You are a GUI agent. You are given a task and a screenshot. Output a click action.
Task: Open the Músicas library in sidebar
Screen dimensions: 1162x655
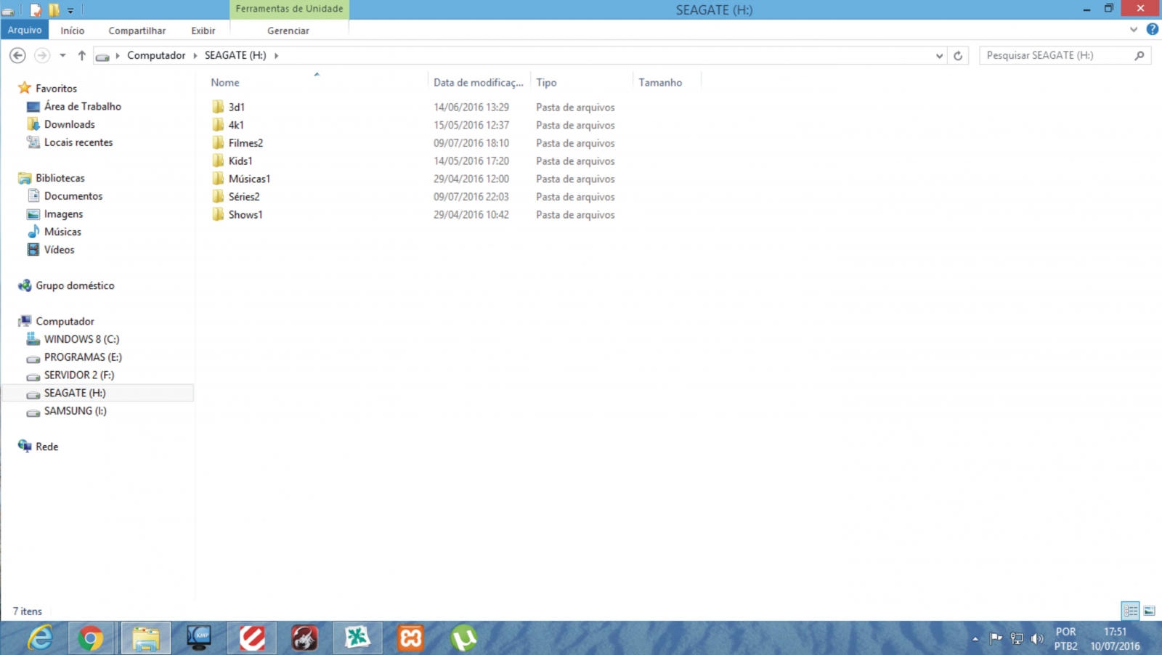click(x=62, y=232)
